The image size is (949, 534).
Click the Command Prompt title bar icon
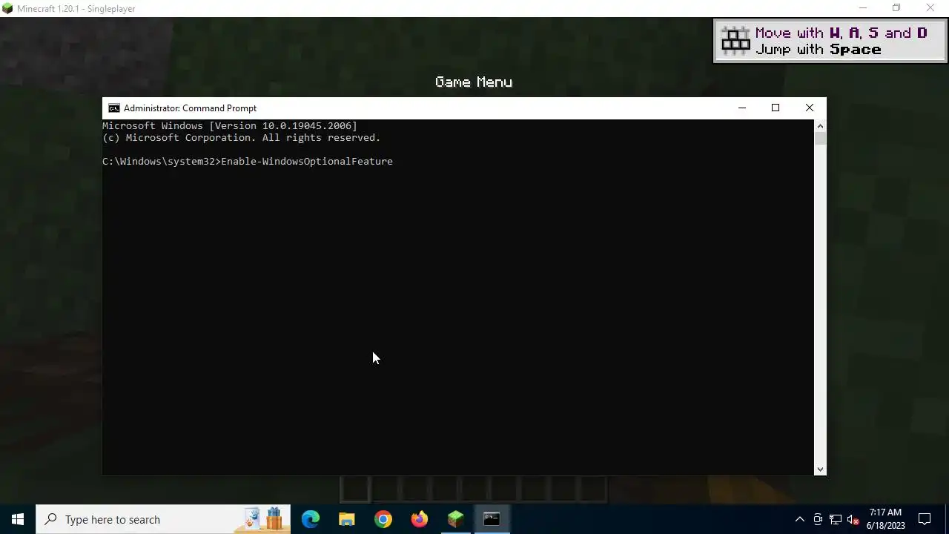coord(113,108)
